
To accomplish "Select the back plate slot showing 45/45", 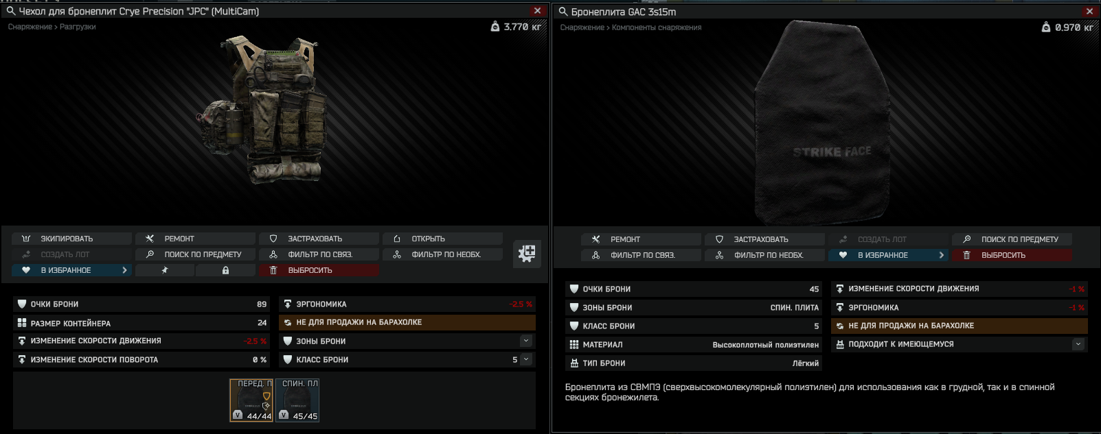I will 297,400.
